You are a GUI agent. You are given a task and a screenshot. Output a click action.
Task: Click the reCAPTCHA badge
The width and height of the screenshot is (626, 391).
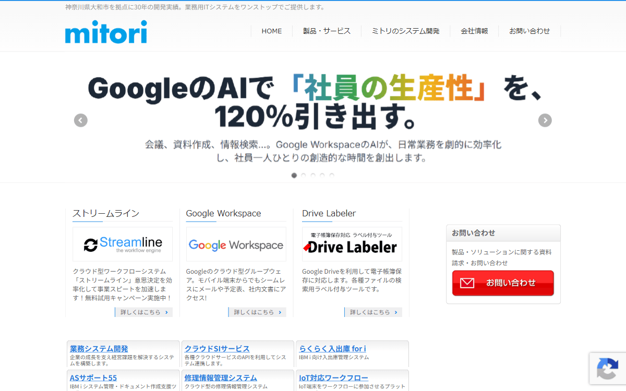pos(608,369)
